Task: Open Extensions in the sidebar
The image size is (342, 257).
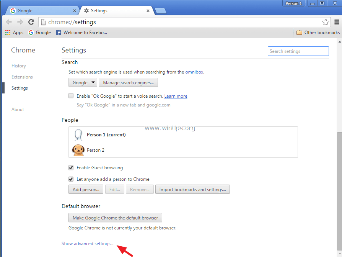Action: click(22, 77)
